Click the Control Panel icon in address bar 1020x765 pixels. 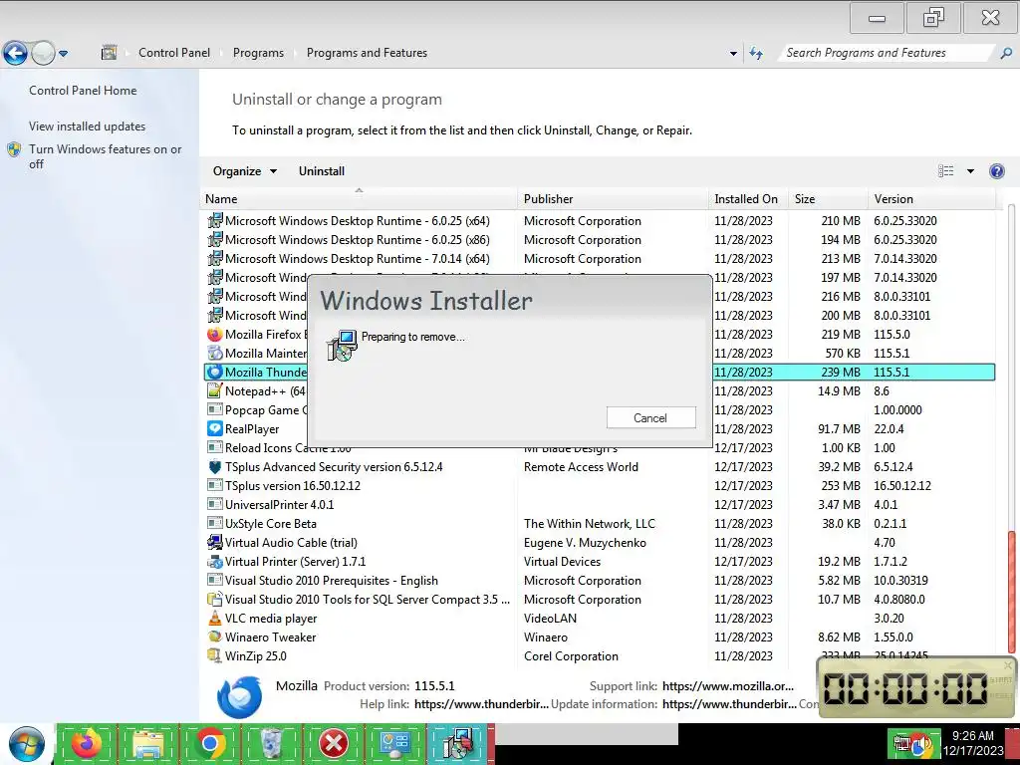click(109, 53)
